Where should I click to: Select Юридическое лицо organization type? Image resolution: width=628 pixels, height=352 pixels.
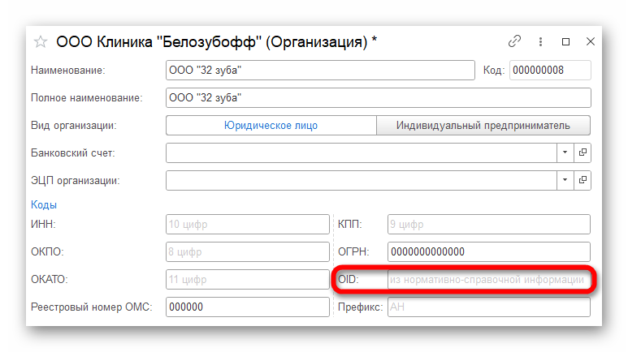click(x=271, y=125)
